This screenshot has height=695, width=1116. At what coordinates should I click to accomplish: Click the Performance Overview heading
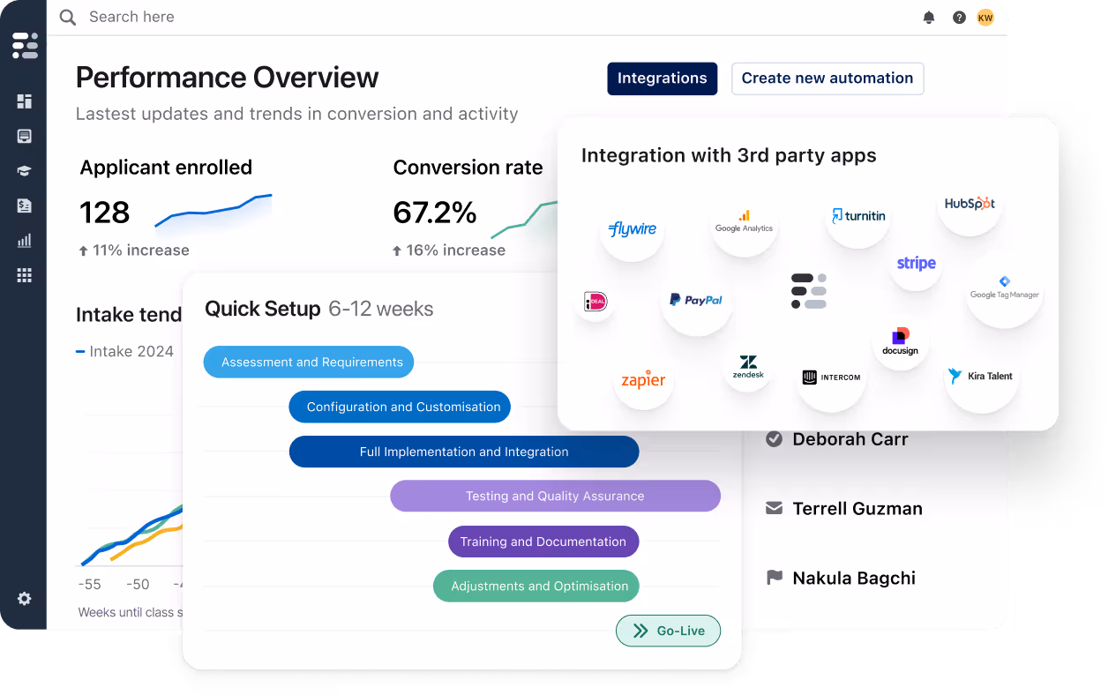coord(228,78)
